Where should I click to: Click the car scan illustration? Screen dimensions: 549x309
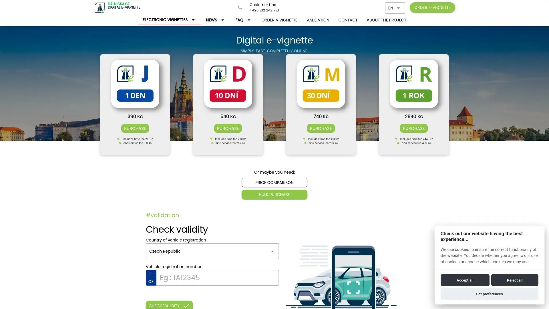pyautogui.click(x=342, y=277)
